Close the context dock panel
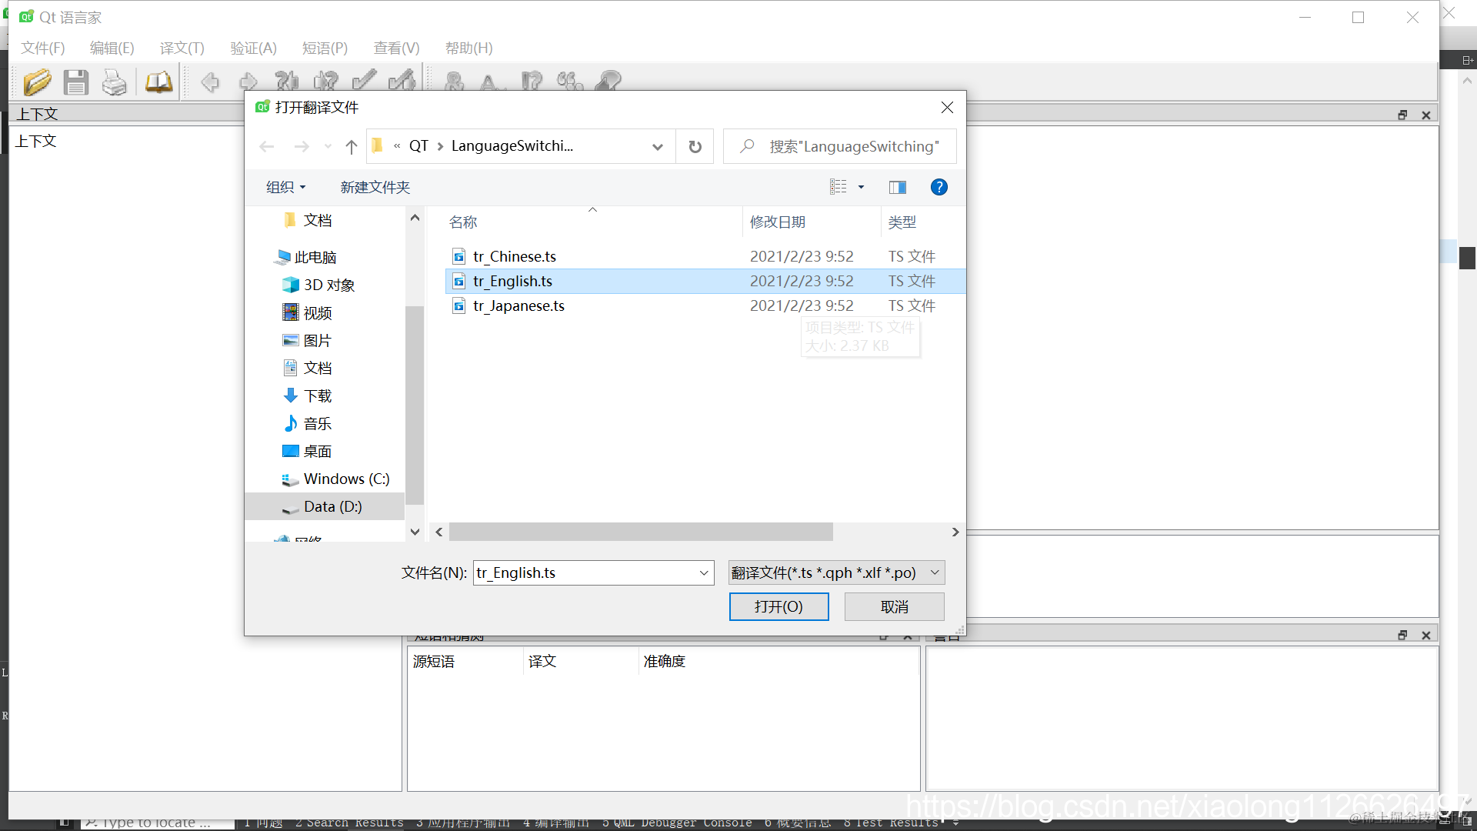Image resolution: width=1477 pixels, height=831 pixels. point(1425,115)
